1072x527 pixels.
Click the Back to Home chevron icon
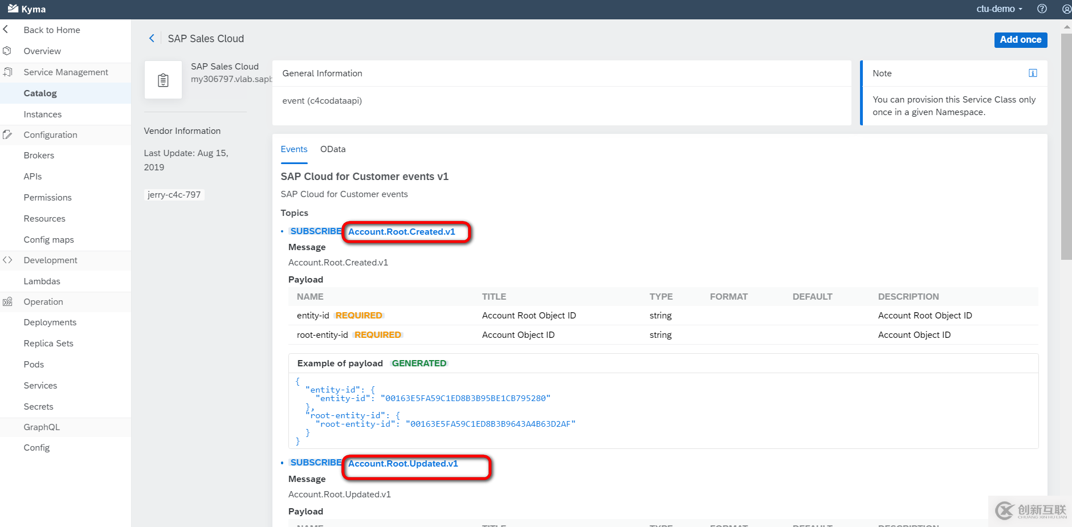[x=5, y=29]
